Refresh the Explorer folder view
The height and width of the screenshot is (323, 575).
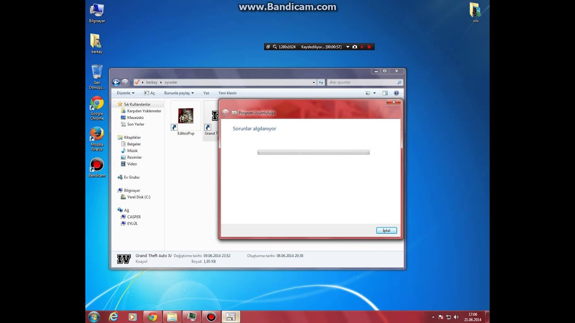321,82
